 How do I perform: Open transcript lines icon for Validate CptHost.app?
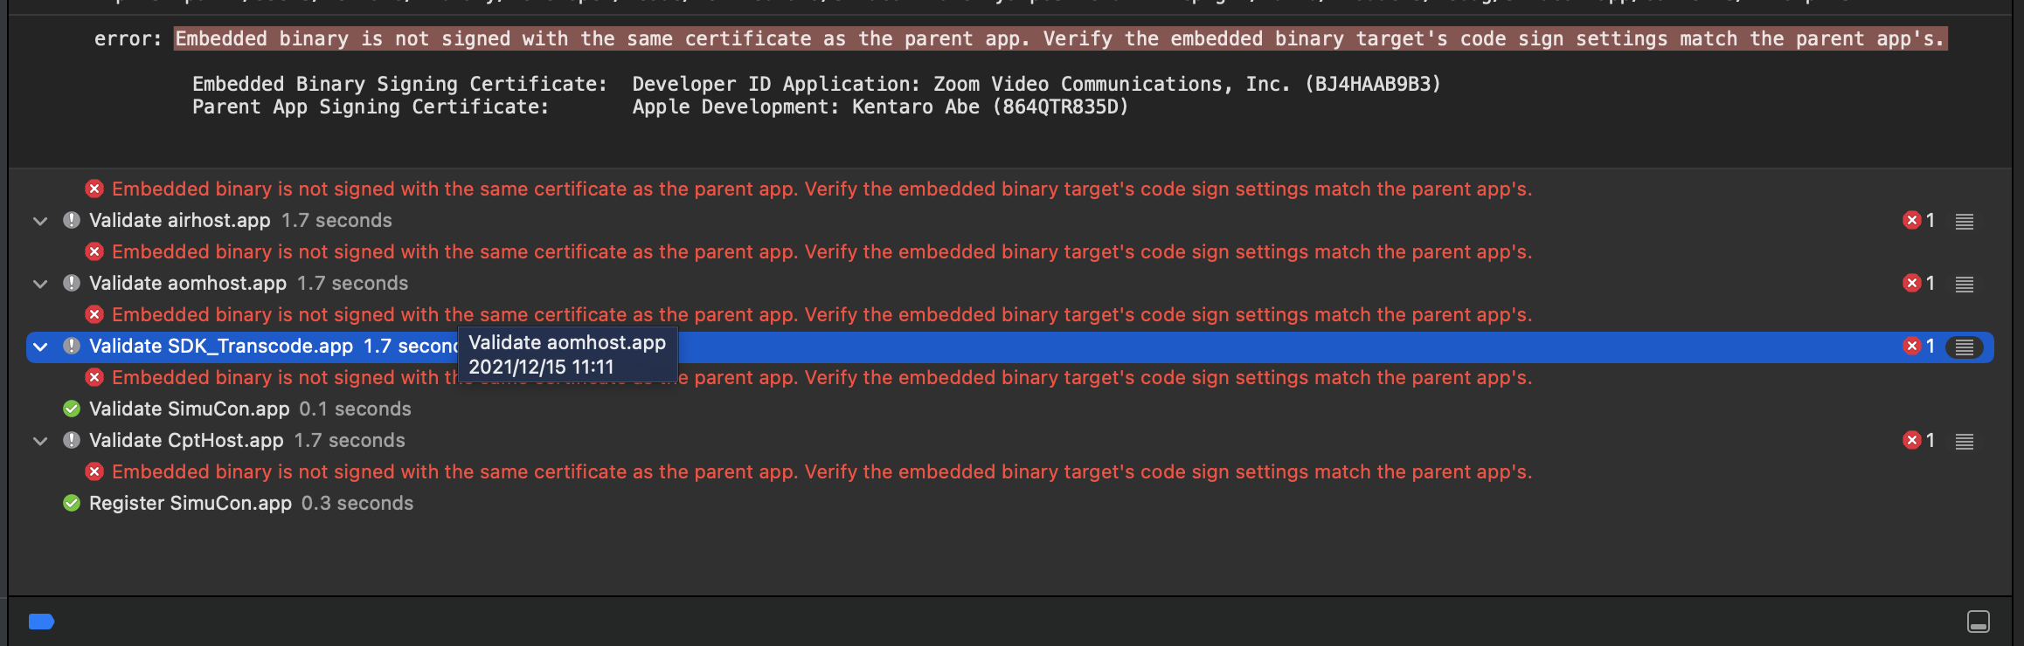tap(1964, 441)
